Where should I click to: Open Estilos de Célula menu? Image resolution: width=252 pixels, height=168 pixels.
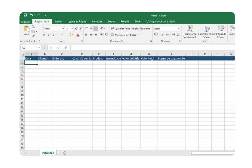[x=221, y=32]
